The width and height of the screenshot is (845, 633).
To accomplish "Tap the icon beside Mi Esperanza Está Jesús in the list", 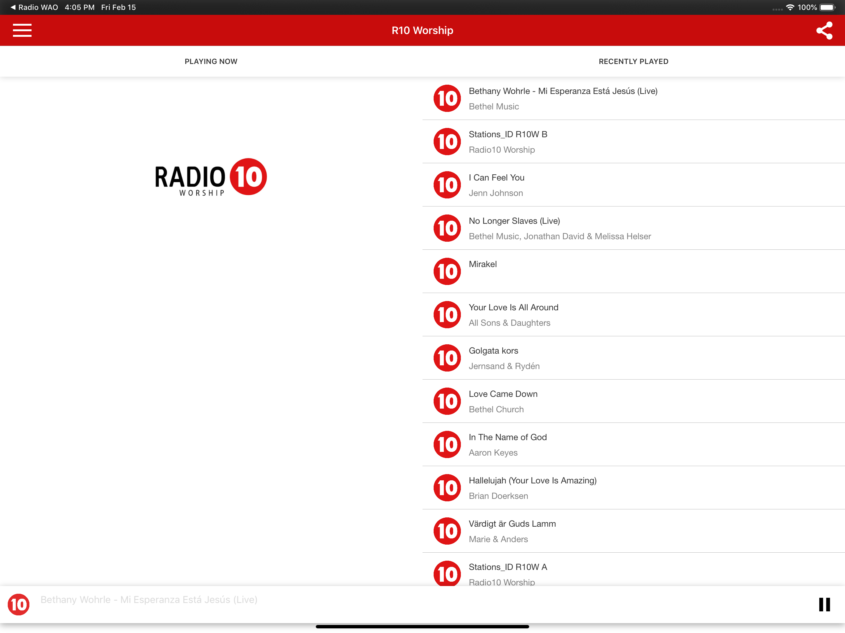I will pos(447,99).
